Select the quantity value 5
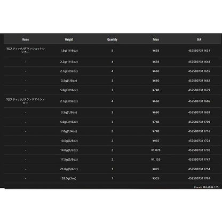Screen dimensions: 222x222 tap(112, 51)
